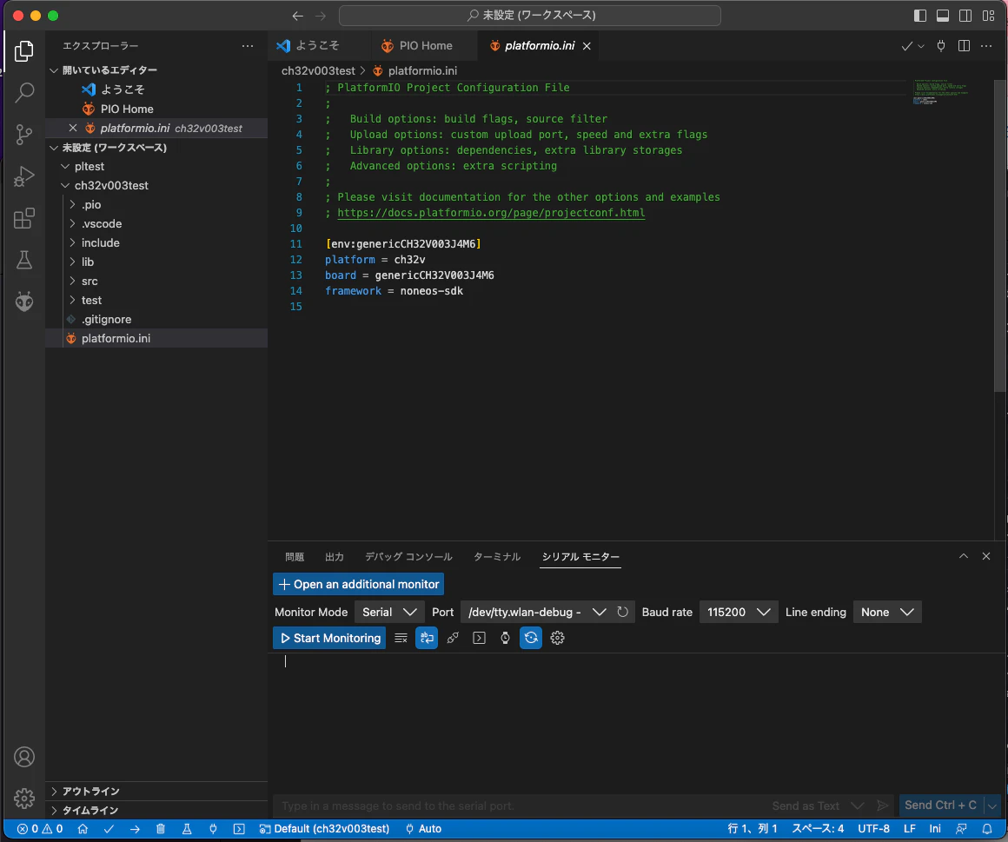Click the PlatformIO Clean trash icon
This screenshot has width=1008, height=842.
[x=161, y=829]
